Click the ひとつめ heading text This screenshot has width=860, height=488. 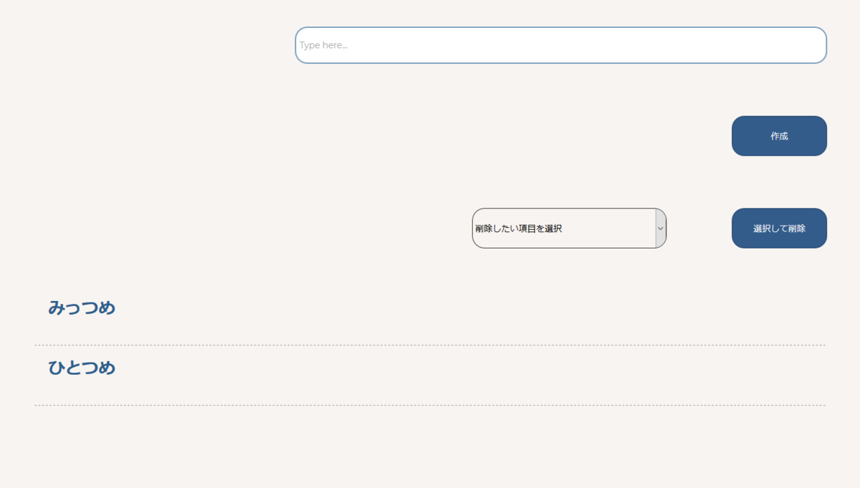click(x=81, y=368)
